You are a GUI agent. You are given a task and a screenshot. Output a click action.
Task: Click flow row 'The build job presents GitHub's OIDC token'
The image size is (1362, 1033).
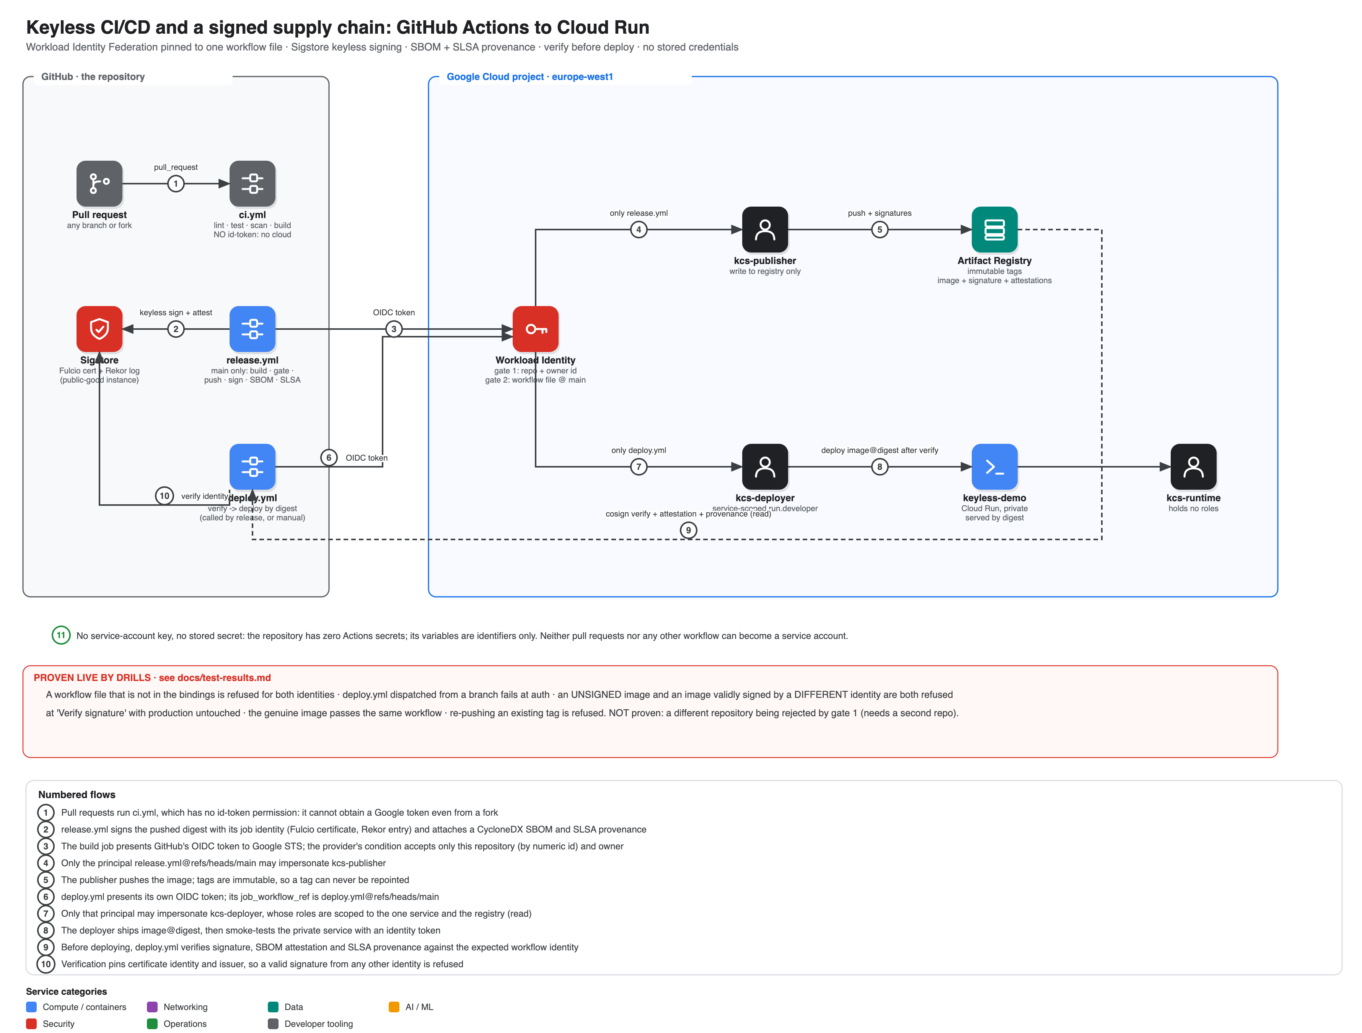(x=342, y=846)
